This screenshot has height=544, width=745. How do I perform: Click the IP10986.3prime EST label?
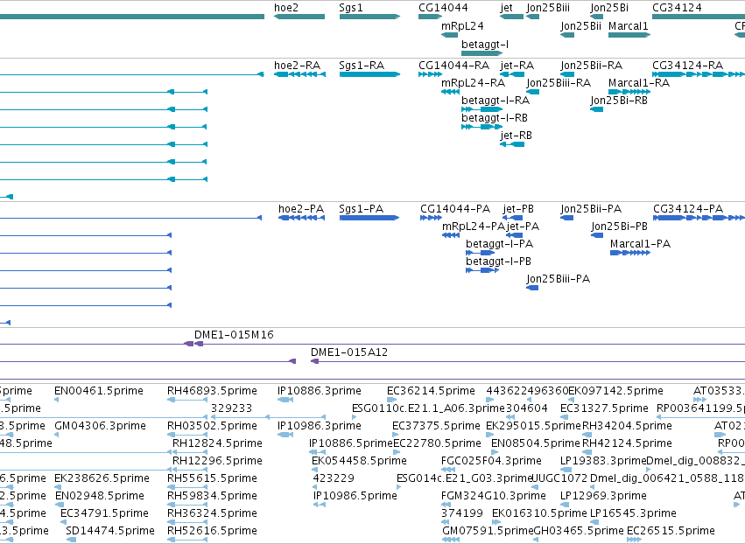[320, 426]
